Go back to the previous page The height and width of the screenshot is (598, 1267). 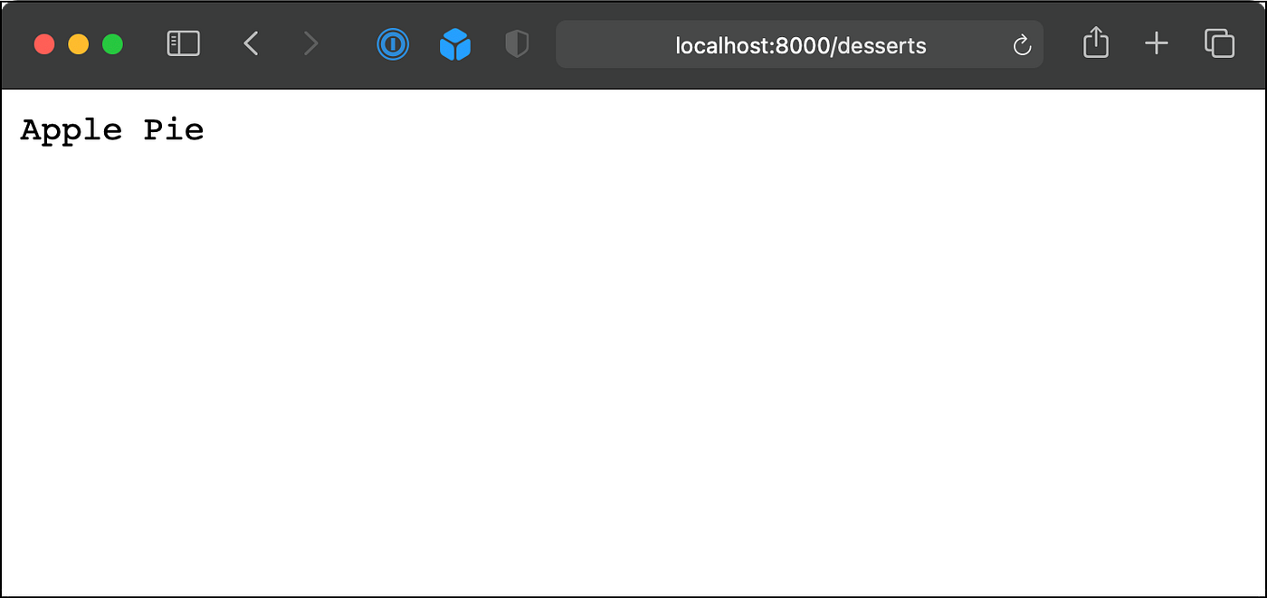pyautogui.click(x=251, y=43)
